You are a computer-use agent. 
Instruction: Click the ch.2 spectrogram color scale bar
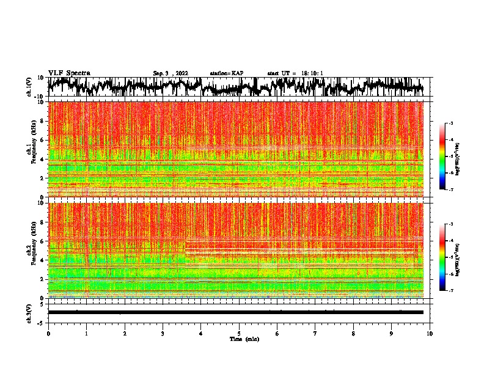coord(442,257)
